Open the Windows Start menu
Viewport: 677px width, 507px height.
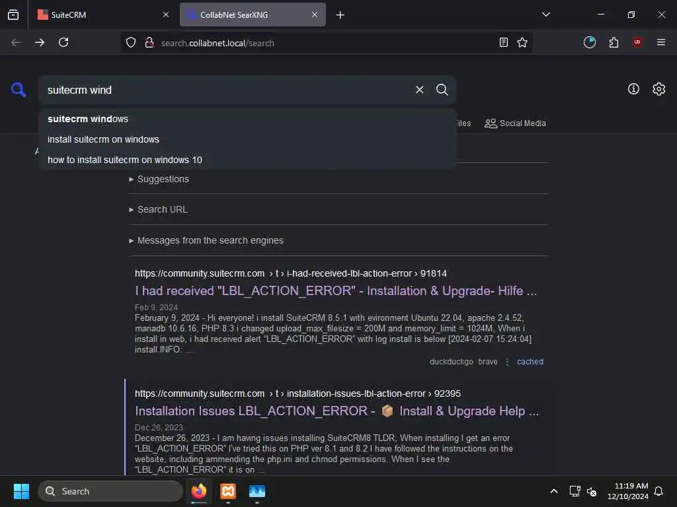21,491
